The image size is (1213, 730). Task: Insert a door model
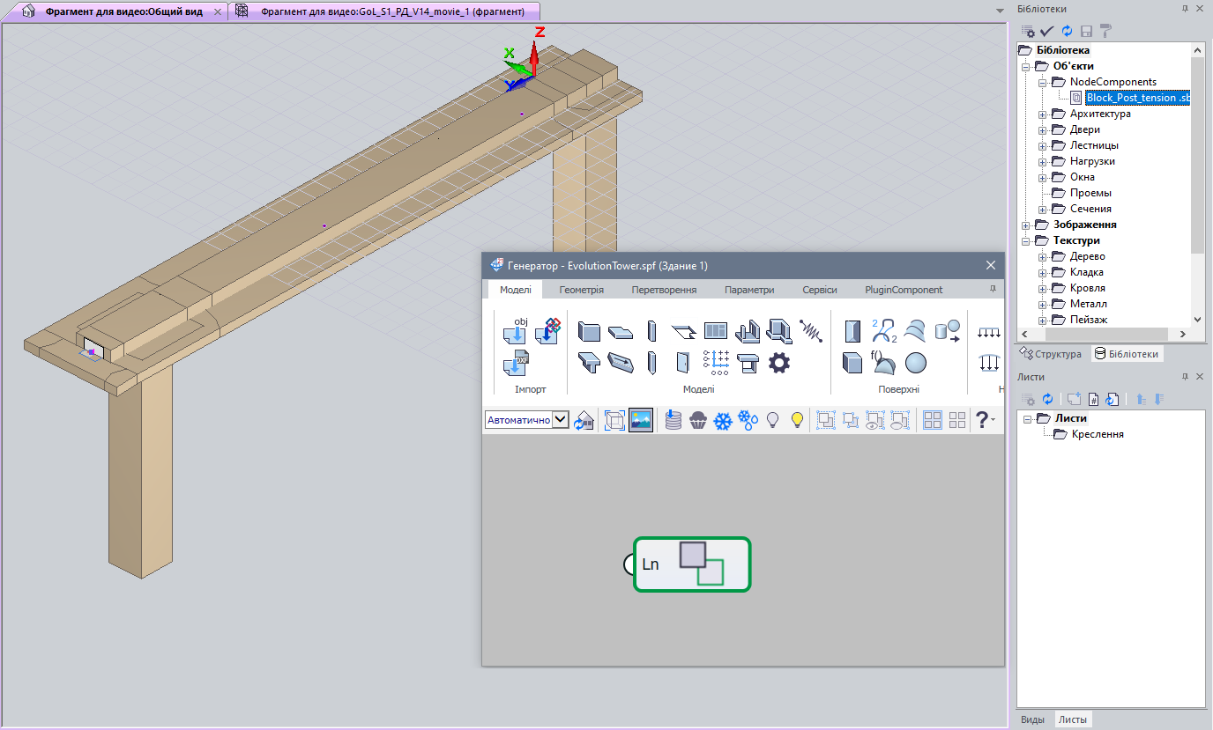pos(682,362)
